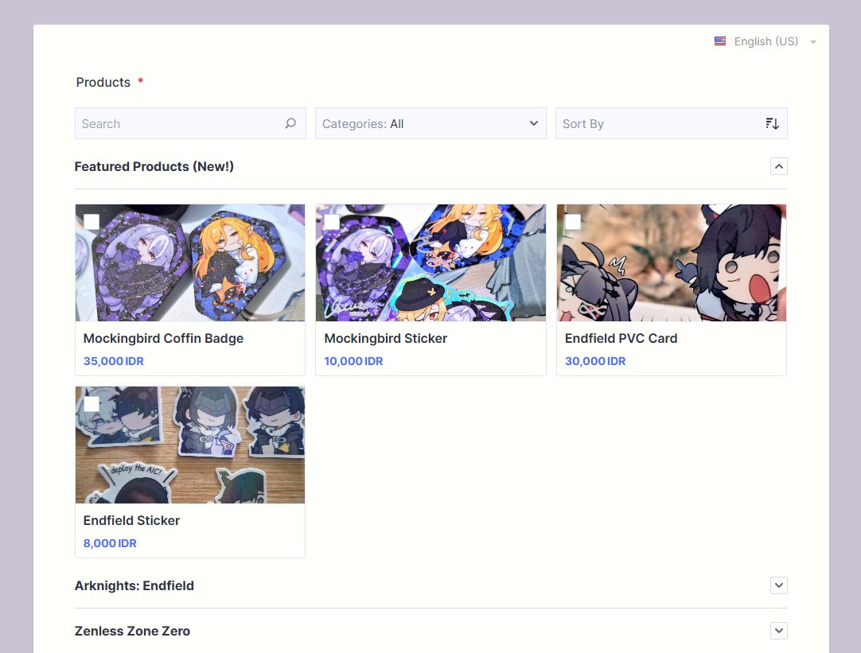This screenshot has height=653, width=861.
Task: Expand the Arknights: Endfield section
Action: [x=778, y=585]
